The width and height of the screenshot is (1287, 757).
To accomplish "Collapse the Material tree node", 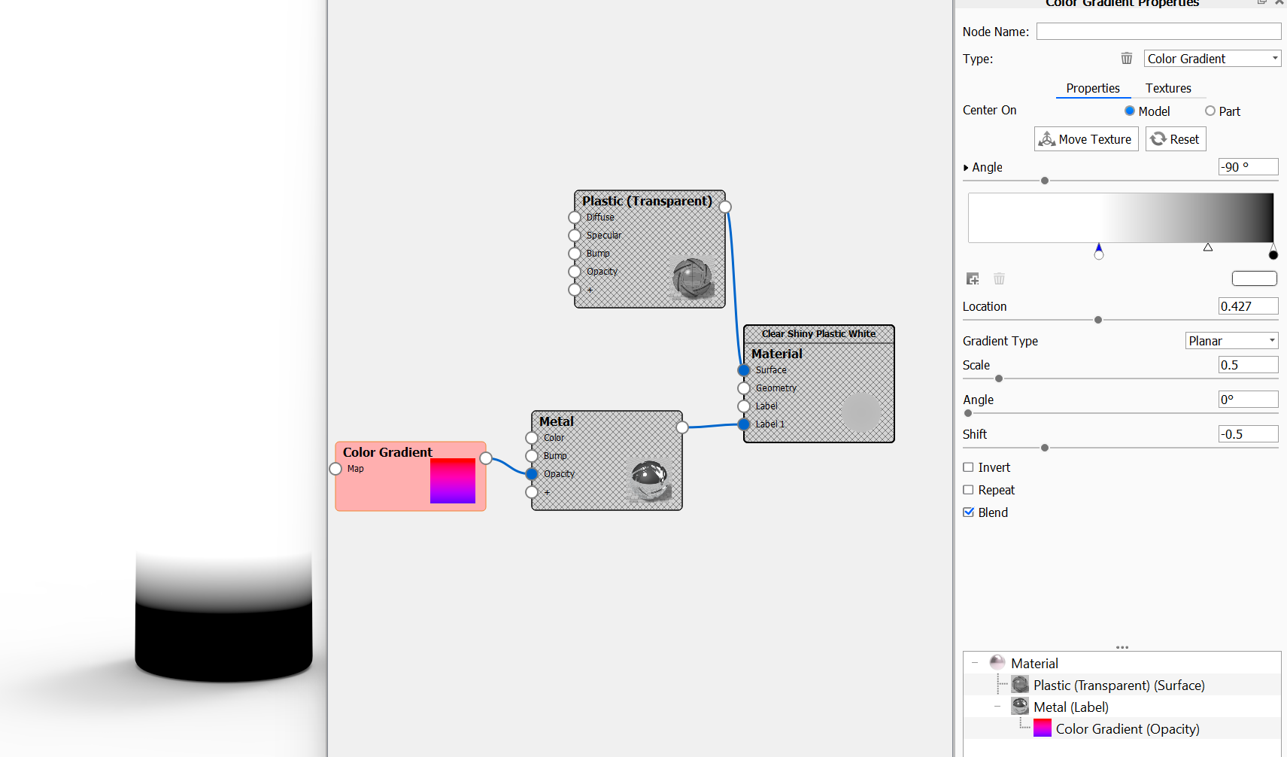I will tap(975, 663).
